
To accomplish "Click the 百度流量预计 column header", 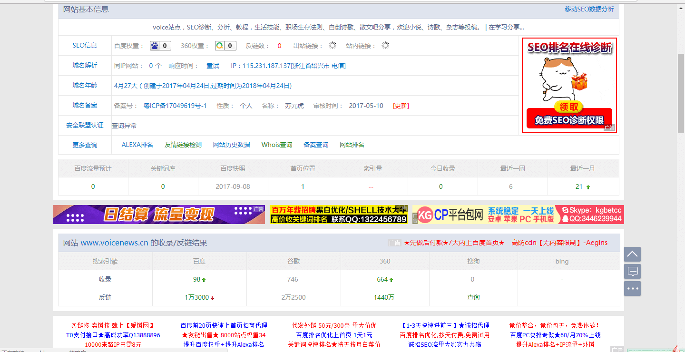I will (x=93, y=168).
